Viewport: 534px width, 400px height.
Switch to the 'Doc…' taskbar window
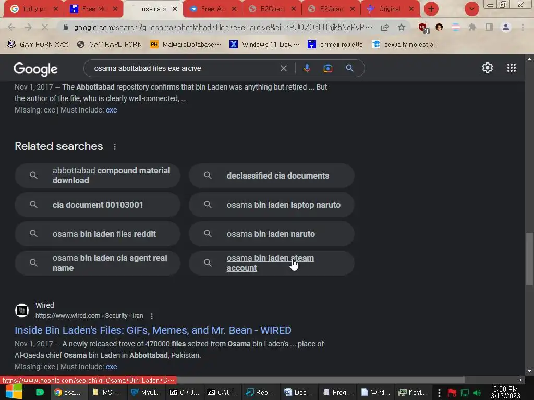pyautogui.click(x=299, y=392)
